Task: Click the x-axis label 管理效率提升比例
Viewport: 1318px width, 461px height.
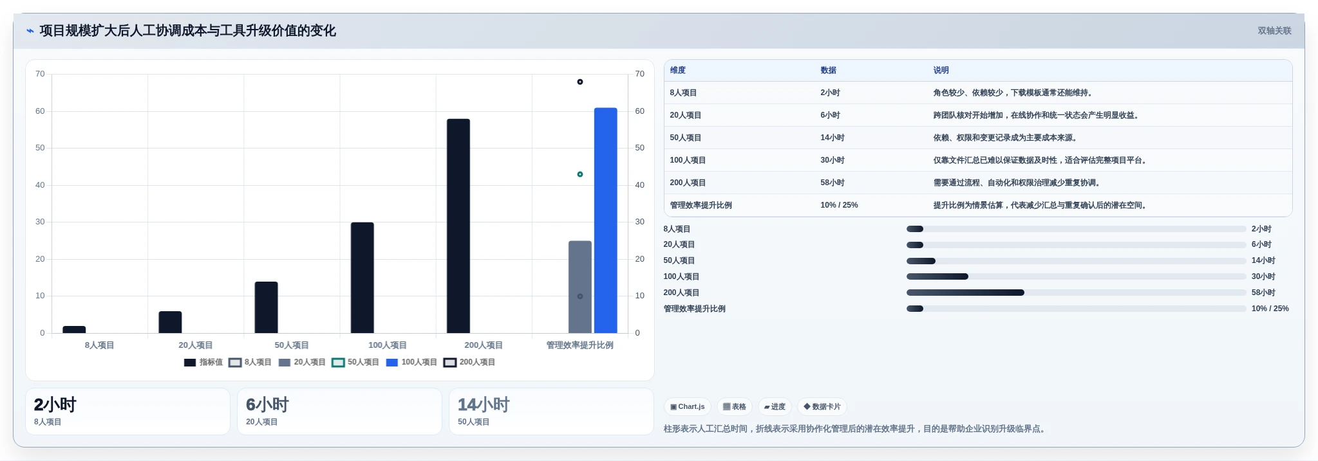Action: [x=580, y=345]
